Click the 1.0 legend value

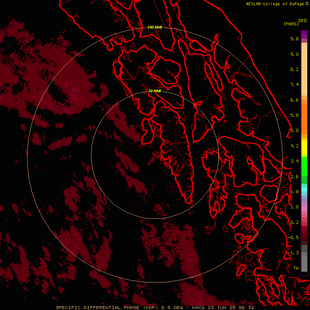coord(294,207)
